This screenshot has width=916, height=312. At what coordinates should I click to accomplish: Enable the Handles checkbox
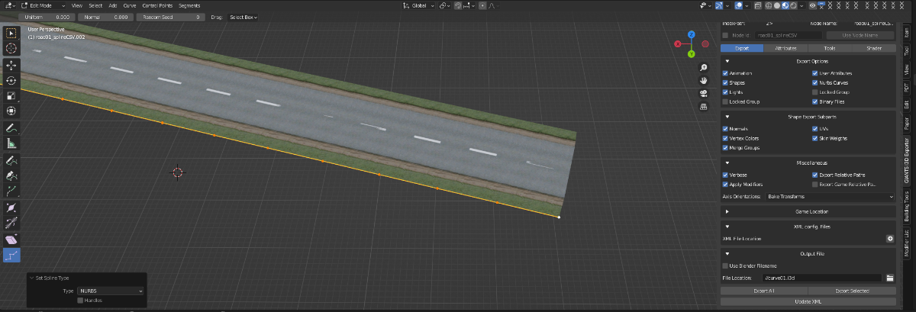[x=80, y=301]
